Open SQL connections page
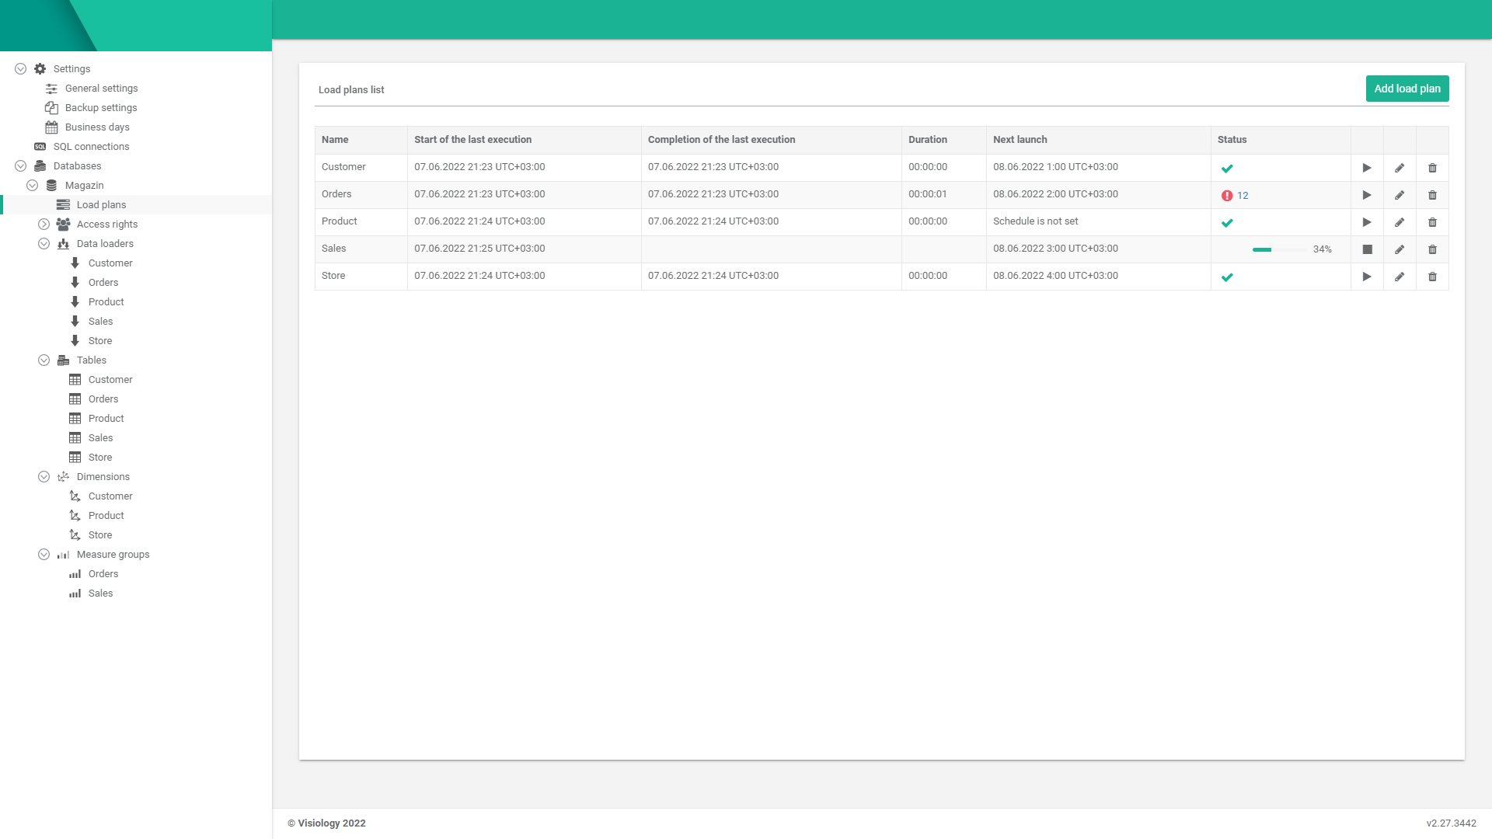The image size is (1492, 839). tap(91, 147)
